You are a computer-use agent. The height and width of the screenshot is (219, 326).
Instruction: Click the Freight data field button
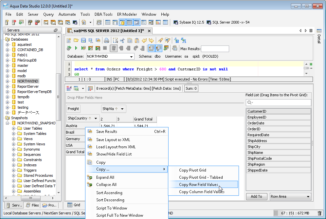[x=73, y=109]
